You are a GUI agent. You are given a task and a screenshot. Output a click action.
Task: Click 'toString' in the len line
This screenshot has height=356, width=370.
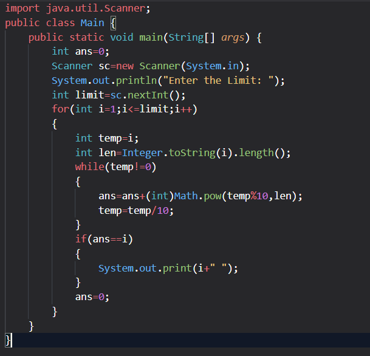pos(192,153)
